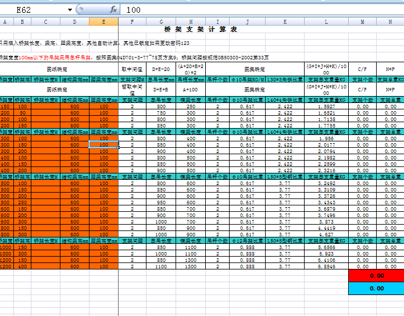Viewport: 404px width, 316px height.
Task: Select the (A+20+B+20)*2 formula header cell
Action: coord(191,69)
